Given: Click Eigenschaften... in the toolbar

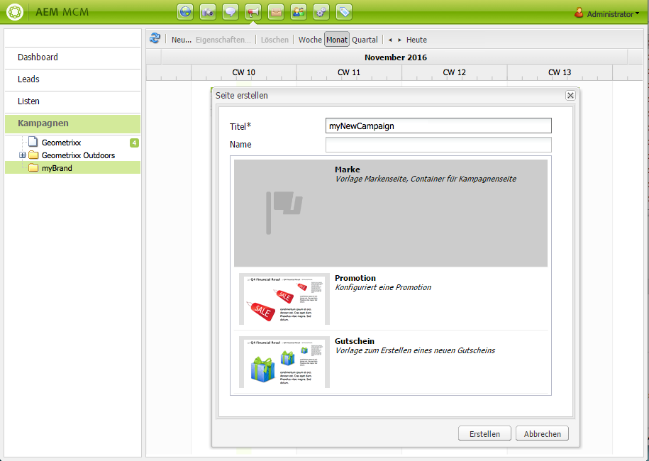Looking at the screenshot, I should pos(223,40).
